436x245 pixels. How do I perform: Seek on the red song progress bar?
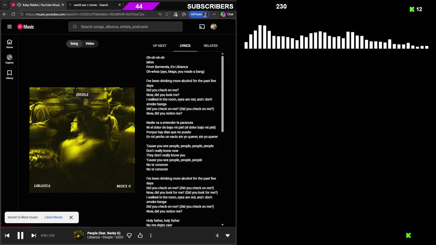point(16,227)
